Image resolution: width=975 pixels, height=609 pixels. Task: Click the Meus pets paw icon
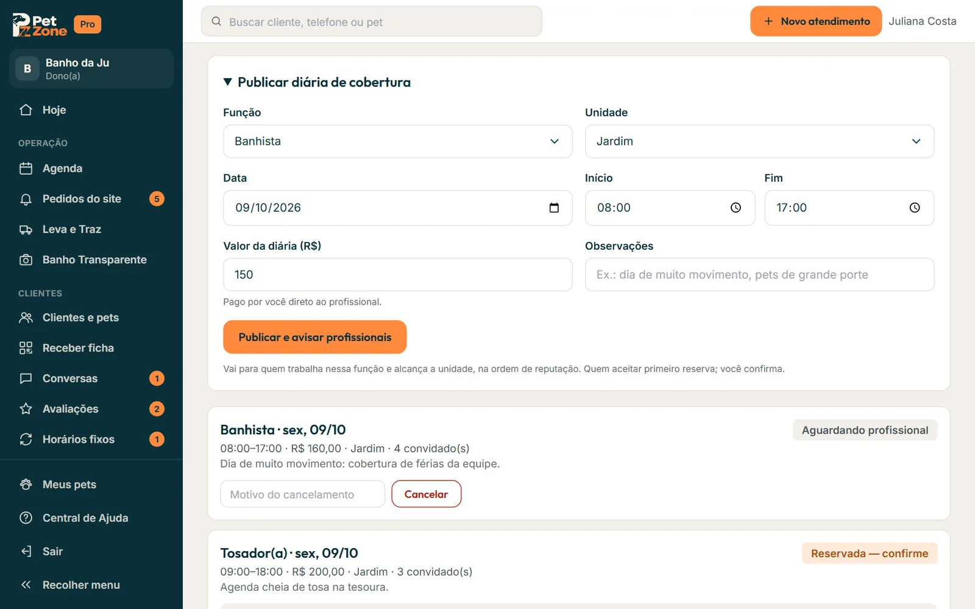(26, 484)
